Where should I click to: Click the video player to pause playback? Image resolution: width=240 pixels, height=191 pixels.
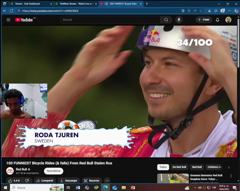119,91
